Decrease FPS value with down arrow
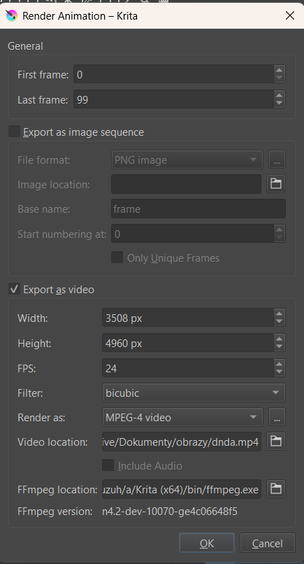 [280, 372]
